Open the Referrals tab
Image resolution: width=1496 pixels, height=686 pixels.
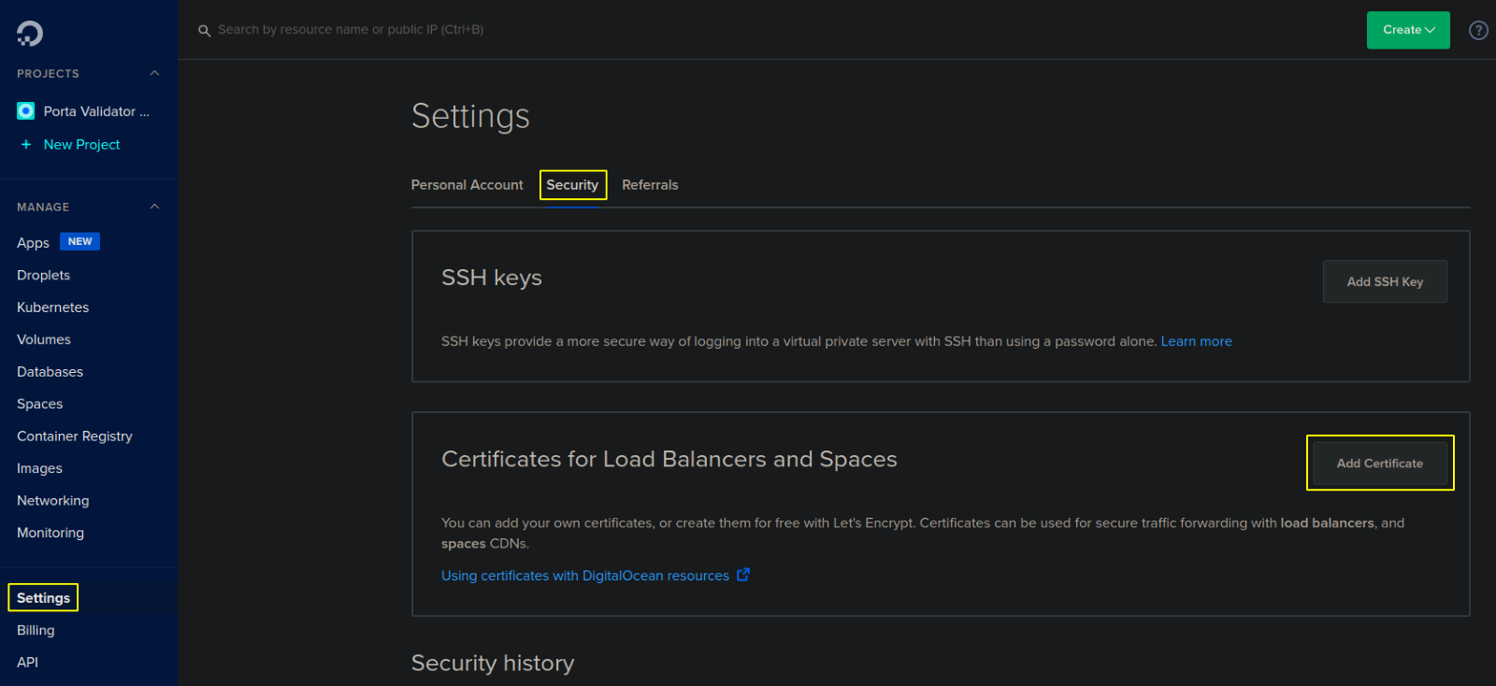650,185
